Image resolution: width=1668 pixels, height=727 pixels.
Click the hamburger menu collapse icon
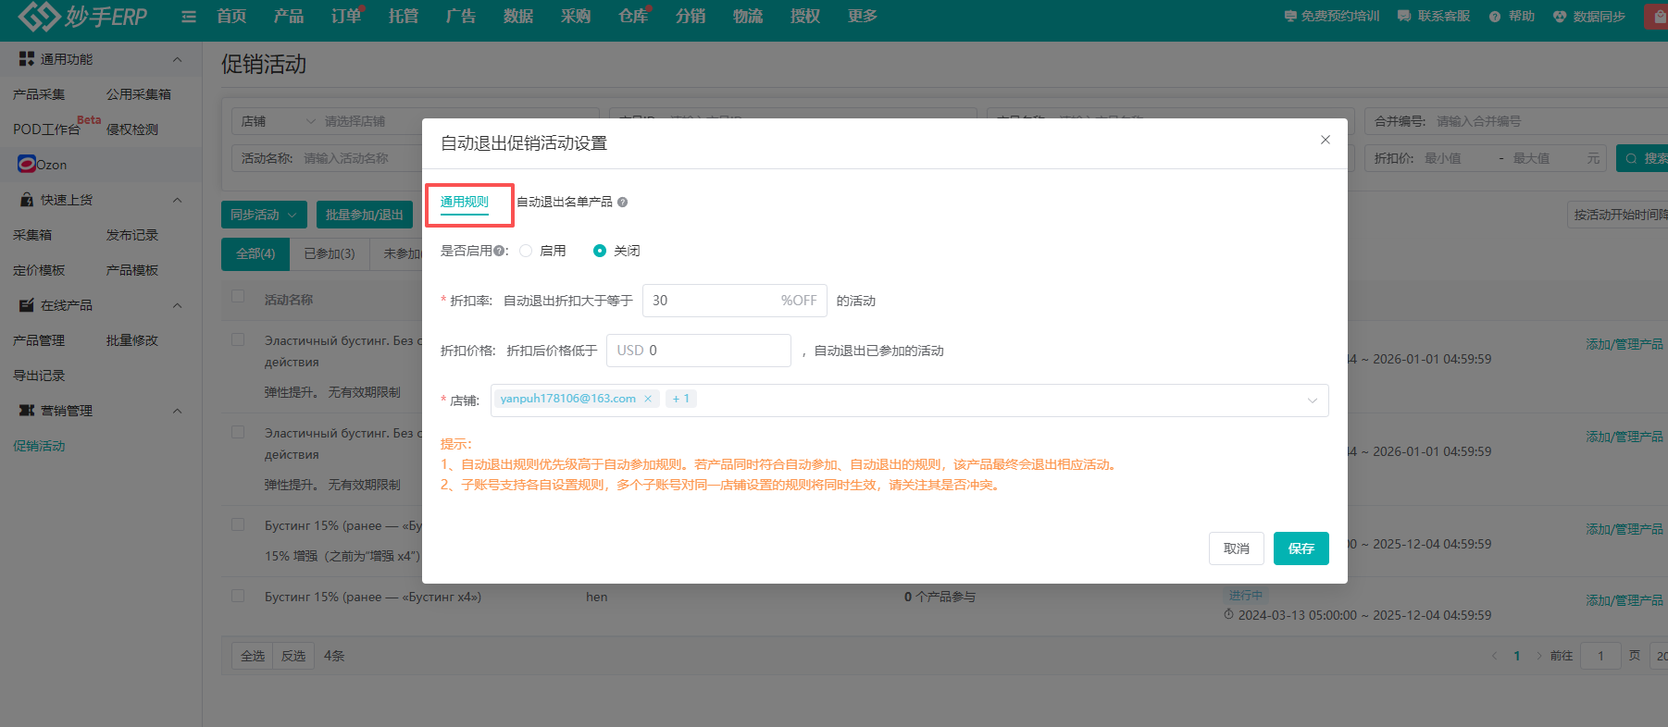click(x=189, y=17)
